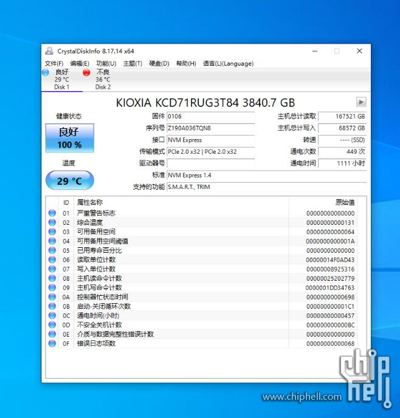Open the 功能(U) menu

click(106, 63)
